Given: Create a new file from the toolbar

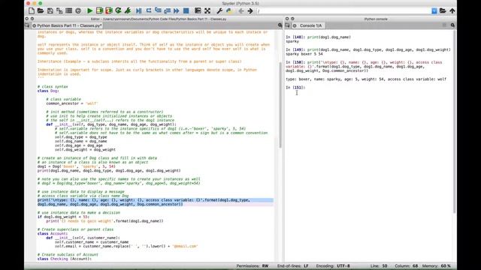Looking at the screenshot, I should pos(32,10).
